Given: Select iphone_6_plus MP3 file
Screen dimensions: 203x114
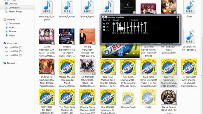Looking at the screenshot, I should pyautogui.click(x=88, y=9).
